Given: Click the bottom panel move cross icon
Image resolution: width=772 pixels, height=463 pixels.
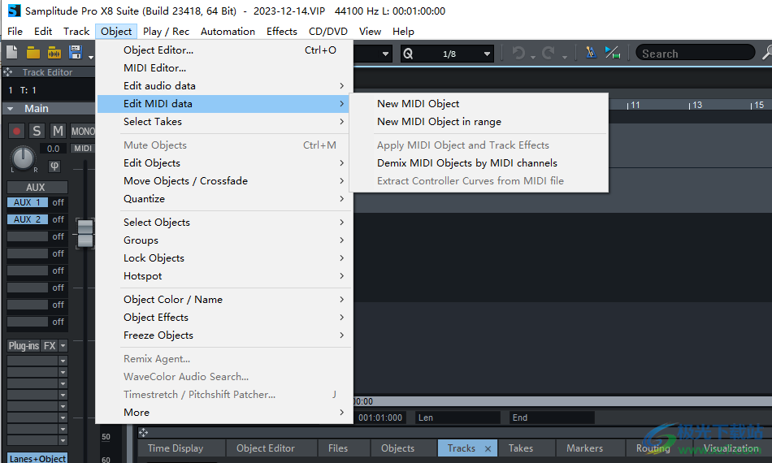Looking at the screenshot, I should pos(143,432).
